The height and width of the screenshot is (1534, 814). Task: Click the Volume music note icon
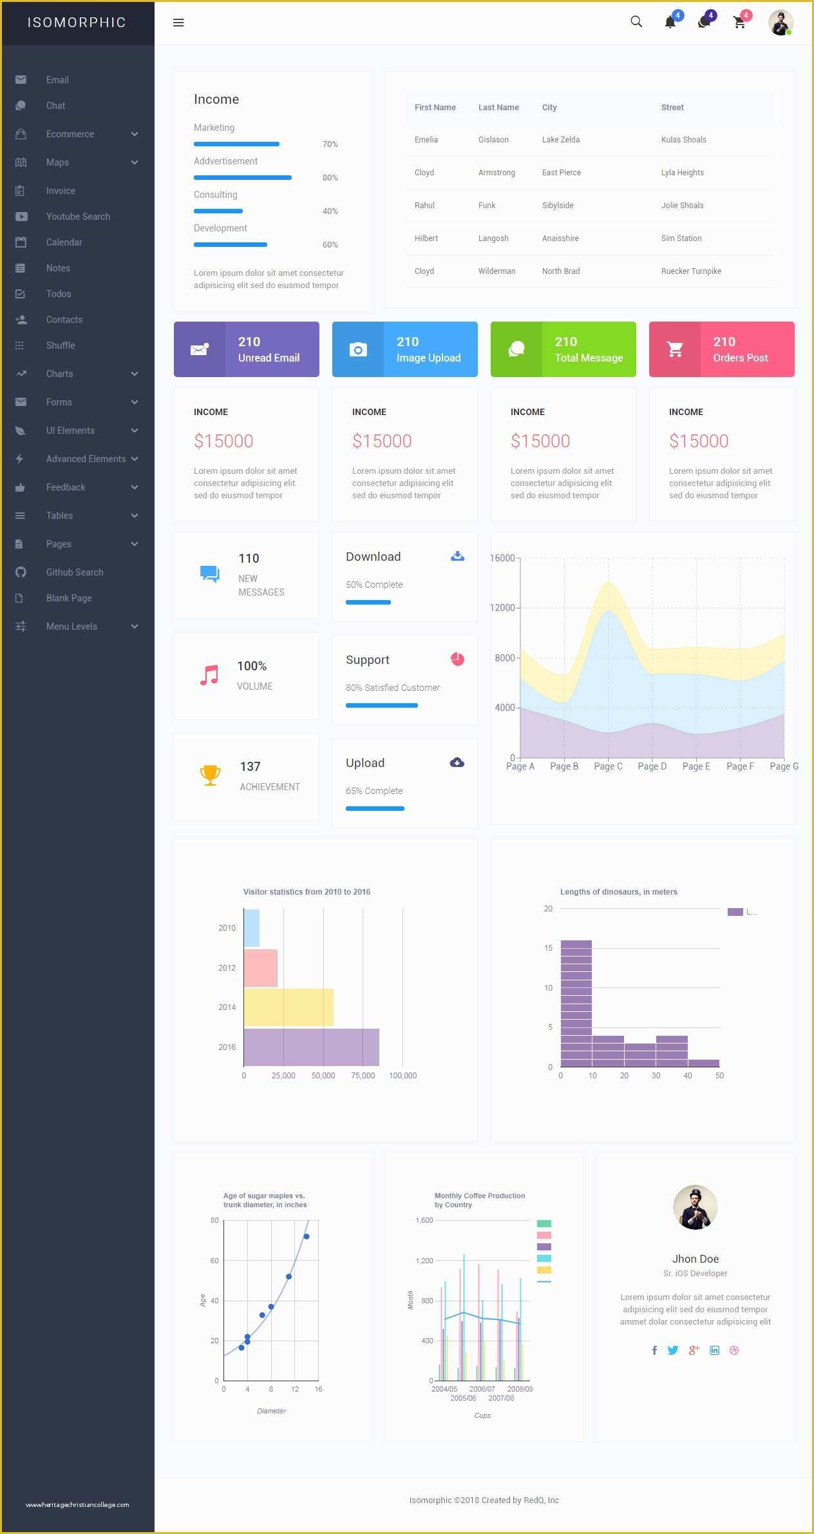point(209,675)
